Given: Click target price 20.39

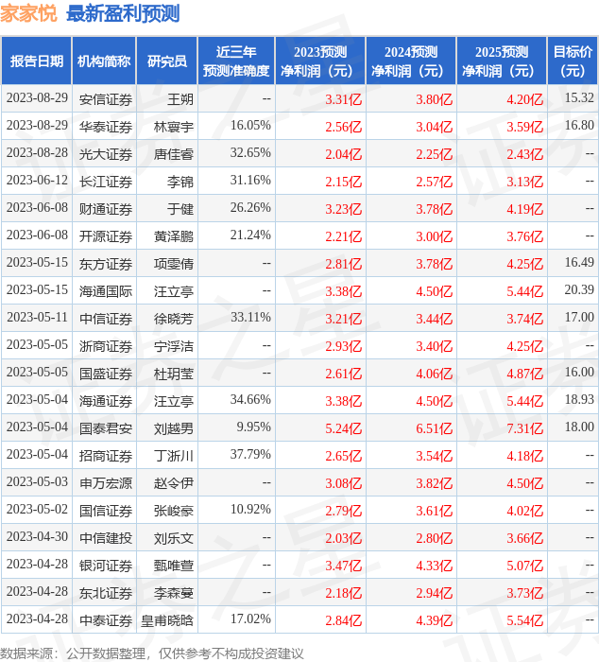Looking at the screenshot, I should 579,290.
